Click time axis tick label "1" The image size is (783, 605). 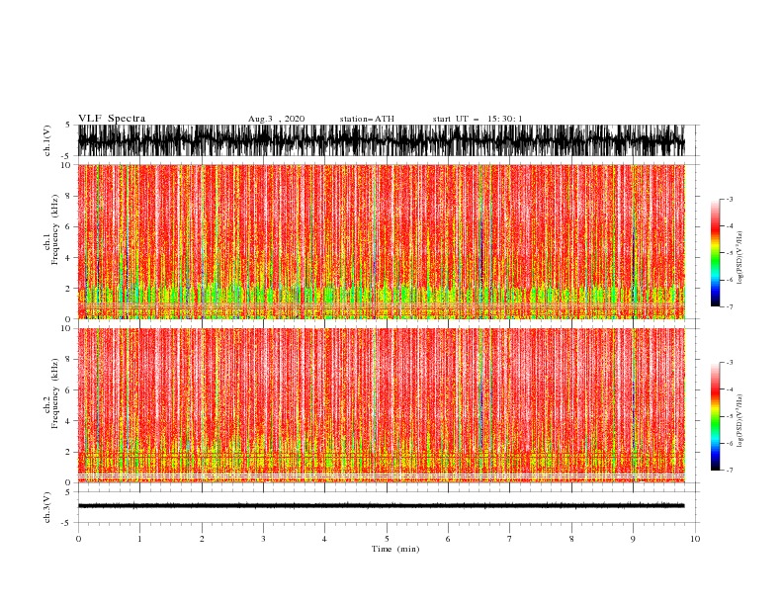[139, 539]
